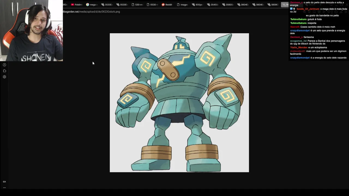The width and height of the screenshot is (349, 196).
Task: Click the address bar showing 0623Golurk.png URL
Action: click(x=92, y=12)
